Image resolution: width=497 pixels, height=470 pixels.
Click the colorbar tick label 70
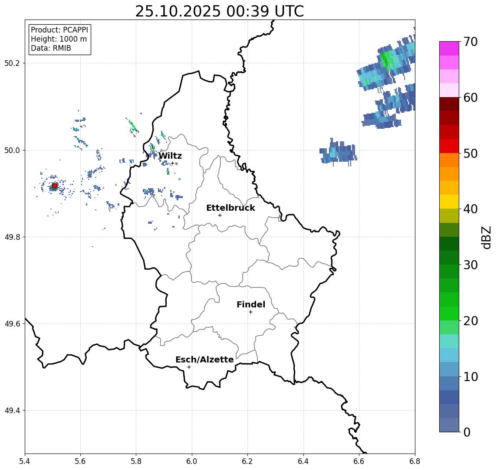pyautogui.click(x=471, y=42)
